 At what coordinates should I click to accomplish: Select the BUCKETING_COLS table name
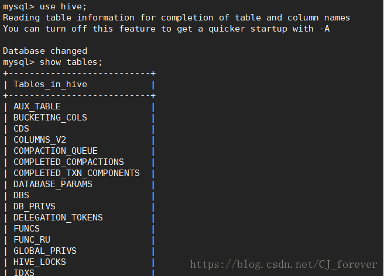click(50, 118)
